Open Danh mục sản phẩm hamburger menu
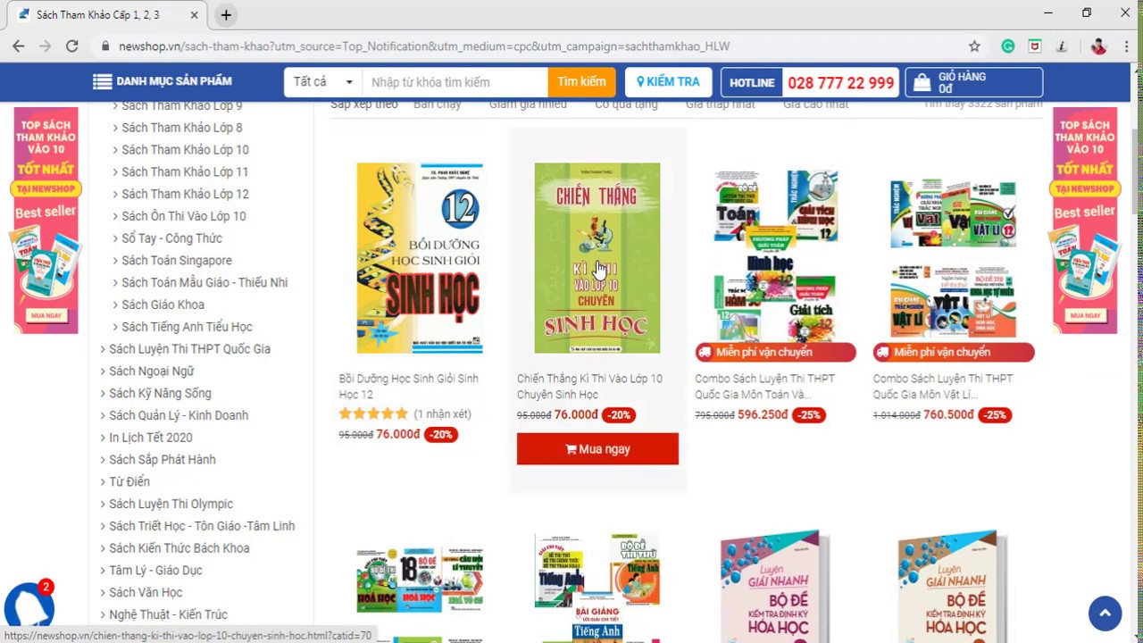Screen dimensions: 1143x643 click(x=163, y=81)
